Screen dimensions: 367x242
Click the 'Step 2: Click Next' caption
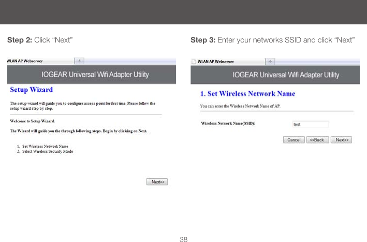(40, 40)
